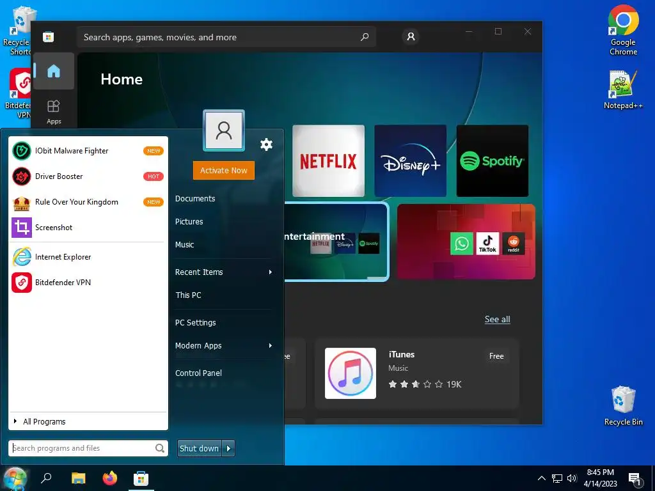655x491 pixels.
Task: Click the See all link in Store
Action: tap(497, 319)
